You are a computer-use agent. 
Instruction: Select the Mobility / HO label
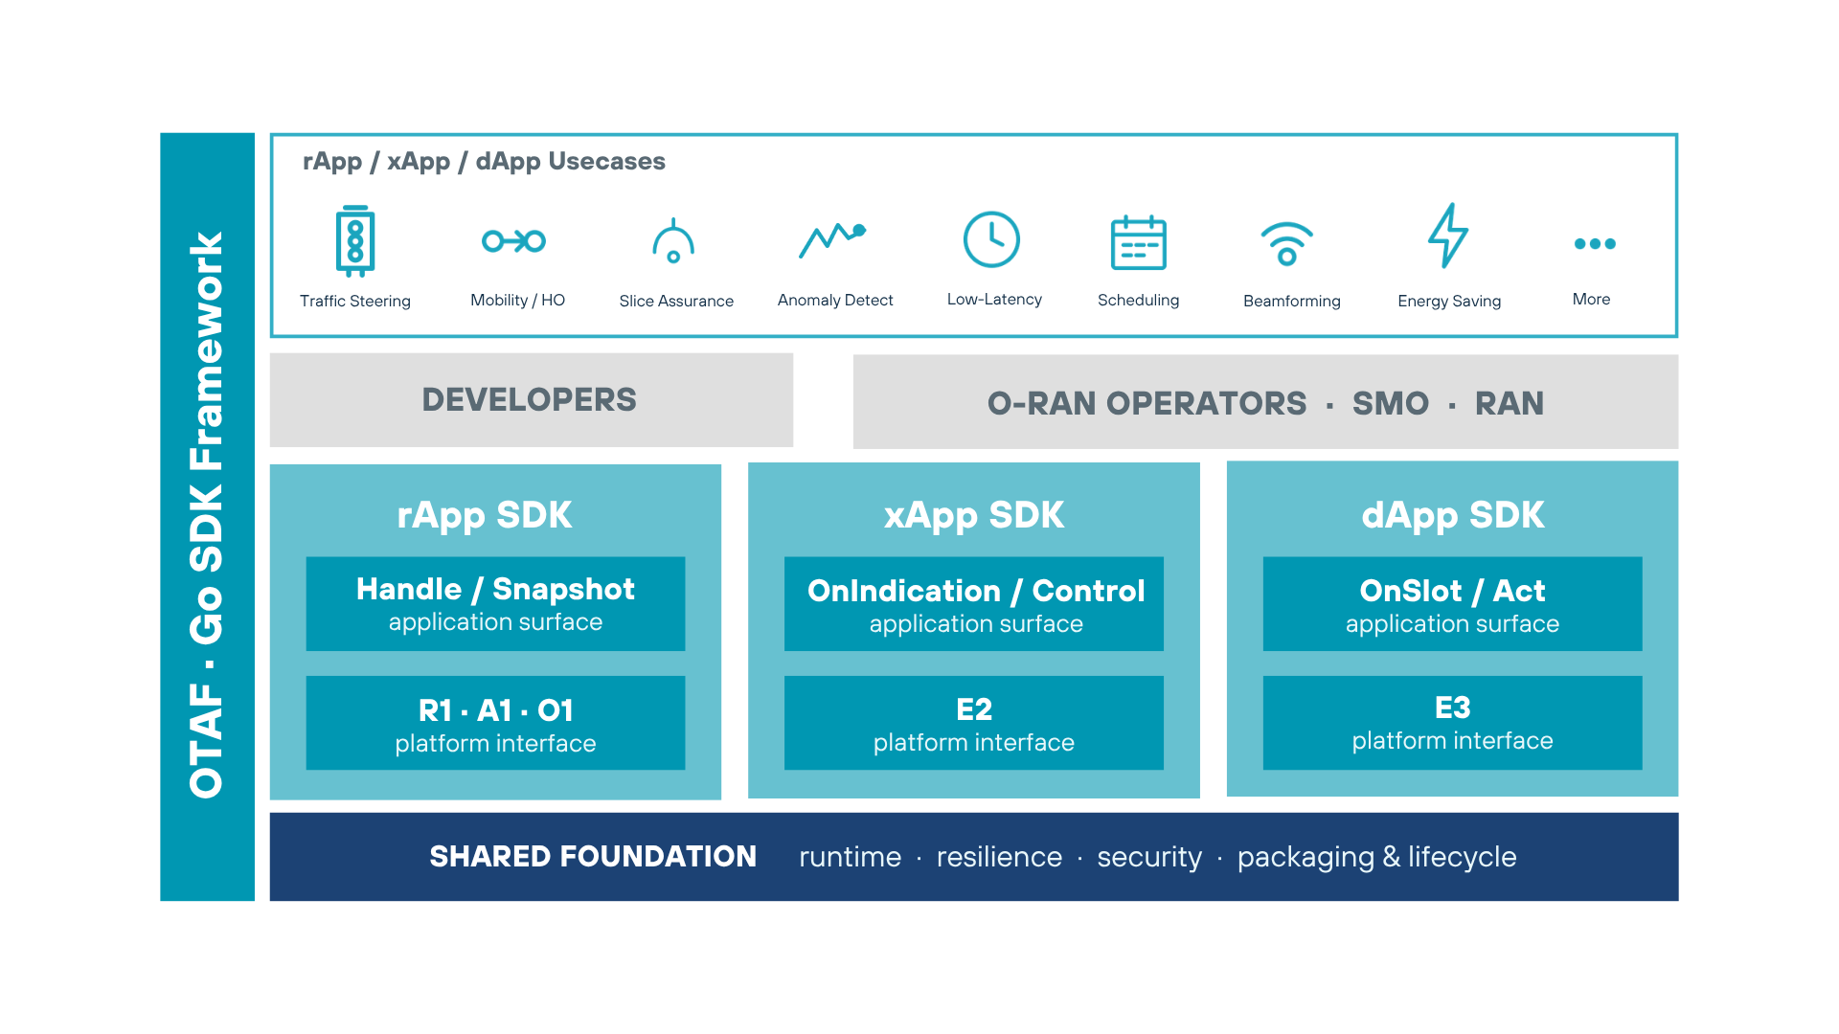517,301
